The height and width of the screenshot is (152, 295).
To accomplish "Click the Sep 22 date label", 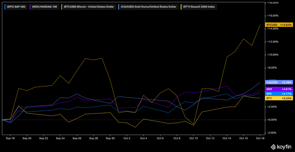I will (44, 138).
